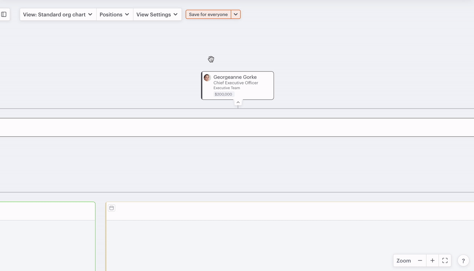Select the Georgeanne Gorke name text

[x=235, y=77]
